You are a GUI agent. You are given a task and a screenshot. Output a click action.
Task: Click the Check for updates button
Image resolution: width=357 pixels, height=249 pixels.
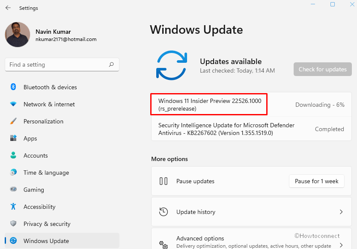coord(322,69)
